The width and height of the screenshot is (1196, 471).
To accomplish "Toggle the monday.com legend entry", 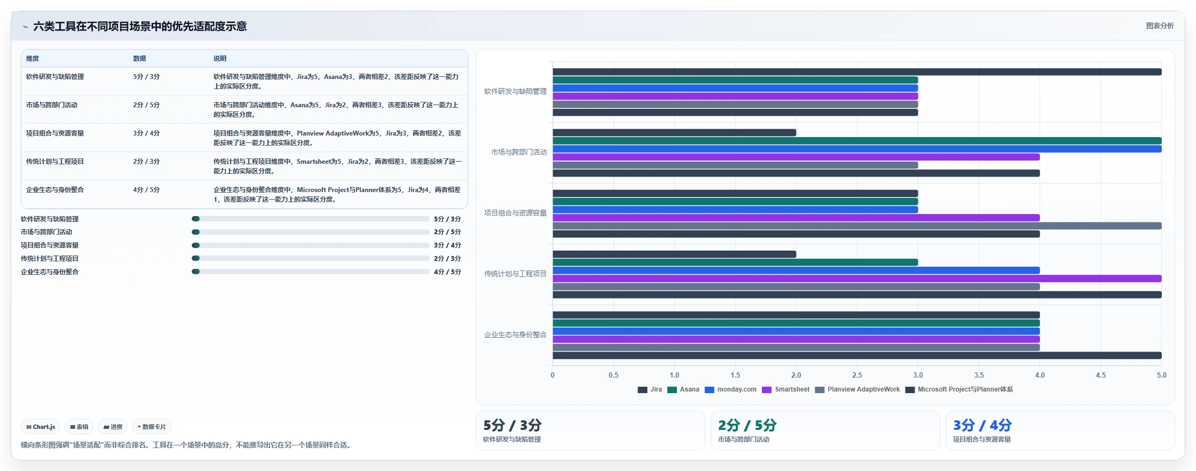I will click(x=730, y=389).
